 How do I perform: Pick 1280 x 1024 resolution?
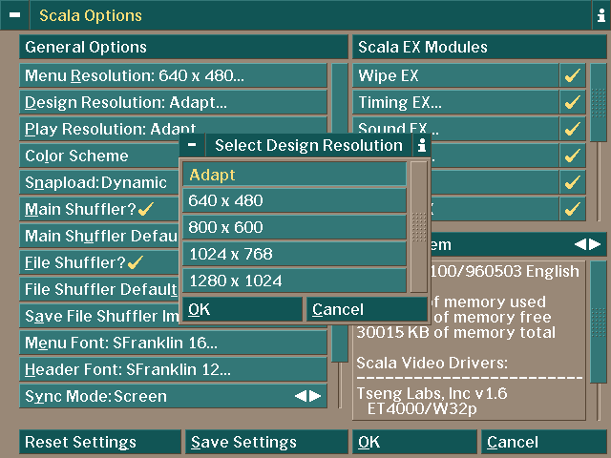(294, 281)
